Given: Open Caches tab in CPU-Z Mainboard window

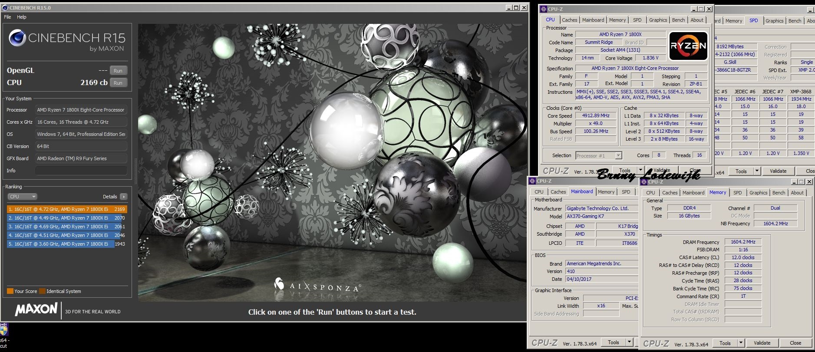Looking at the screenshot, I should tap(558, 192).
